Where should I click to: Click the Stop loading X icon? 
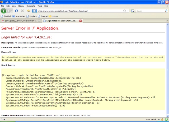tap(22, 11)
